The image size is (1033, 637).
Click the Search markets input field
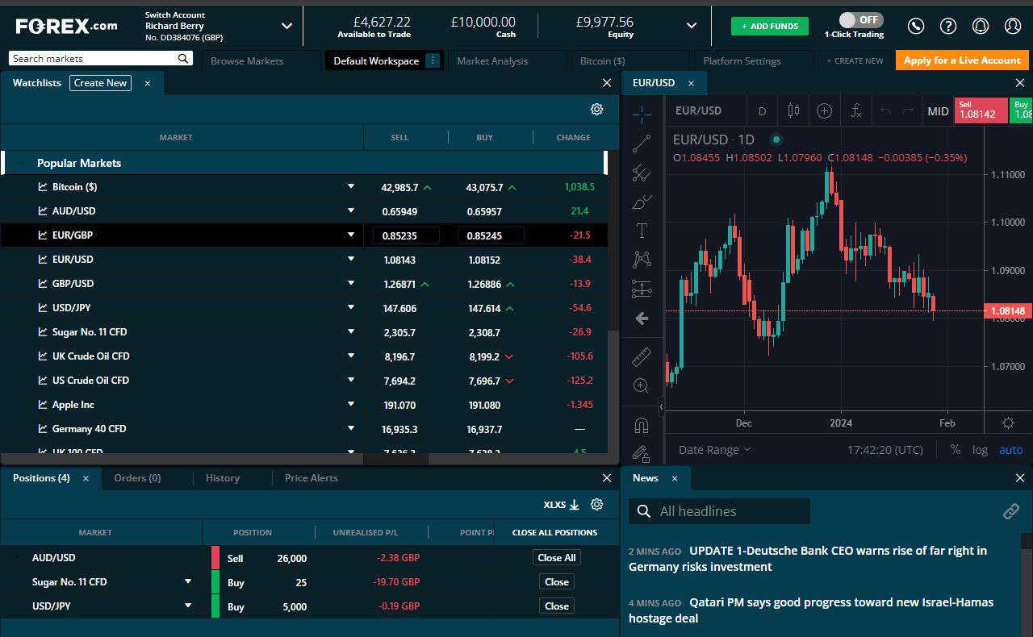pos(93,59)
